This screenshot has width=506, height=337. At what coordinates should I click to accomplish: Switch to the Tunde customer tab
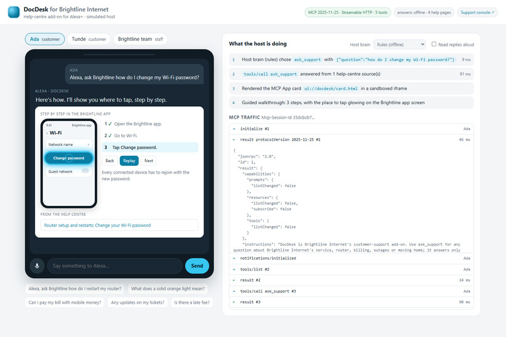click(89, 39)
